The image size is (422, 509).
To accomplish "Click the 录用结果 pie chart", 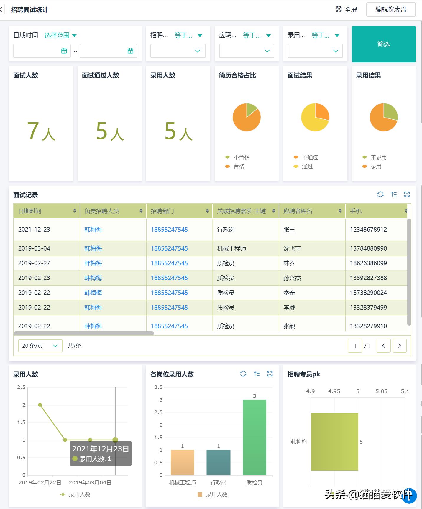I will tap(384, 117).
